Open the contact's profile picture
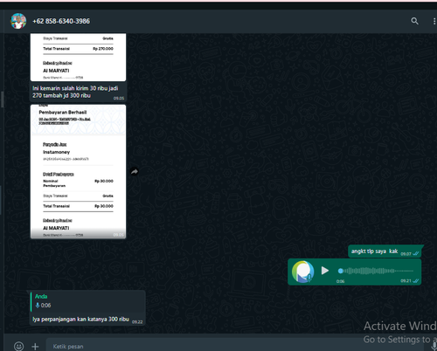This screenshot has height=351, width=437. [x=18, y=21]
